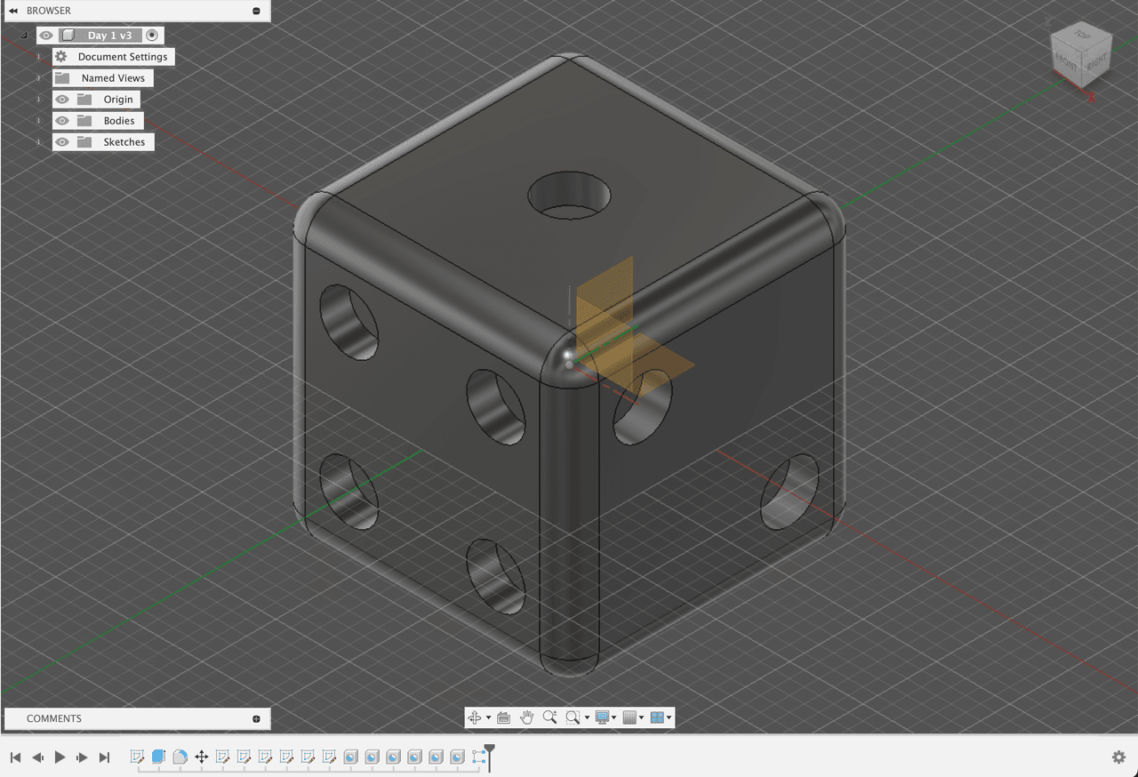Click the Move feature in the timeline

202,757
